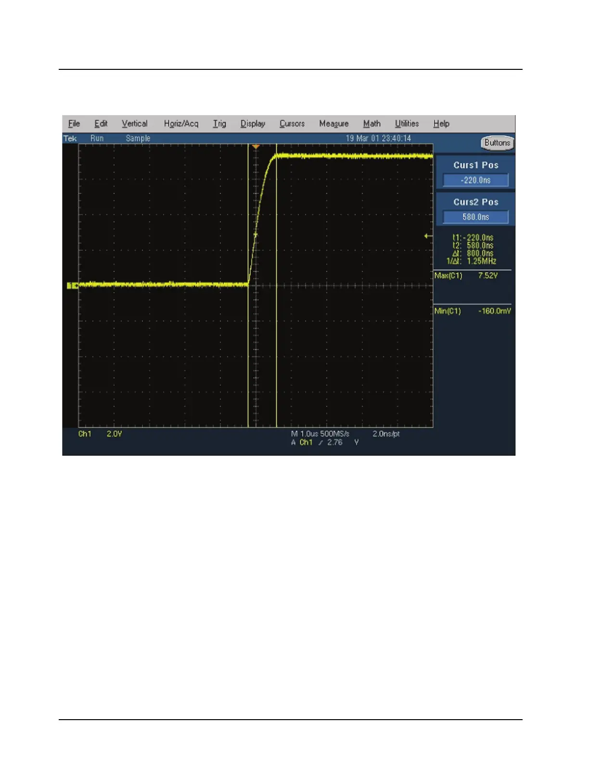
Task: Open the Trig menu
Action: click(x=219, y=124)
